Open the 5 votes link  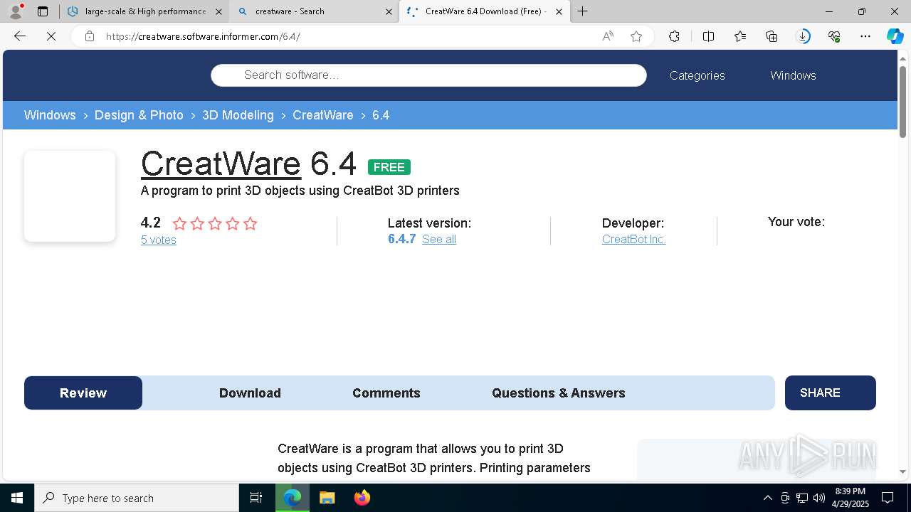pyautogui.click(x=158, y=240)
